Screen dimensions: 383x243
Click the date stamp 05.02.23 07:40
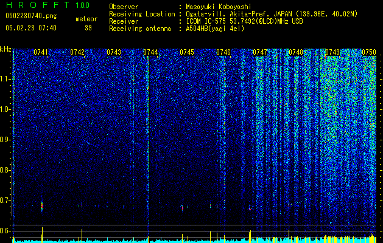(31, 28)
